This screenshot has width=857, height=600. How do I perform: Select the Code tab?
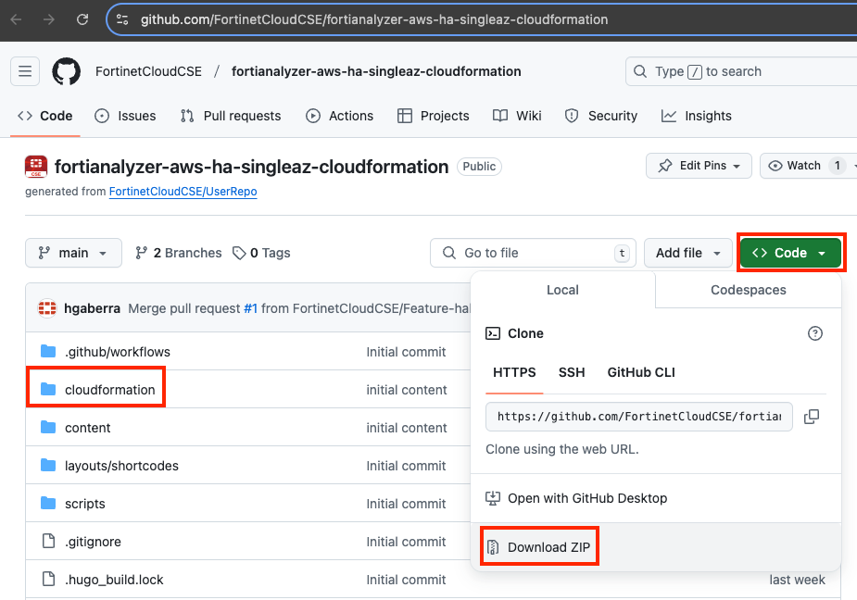(x=45, y=116)
